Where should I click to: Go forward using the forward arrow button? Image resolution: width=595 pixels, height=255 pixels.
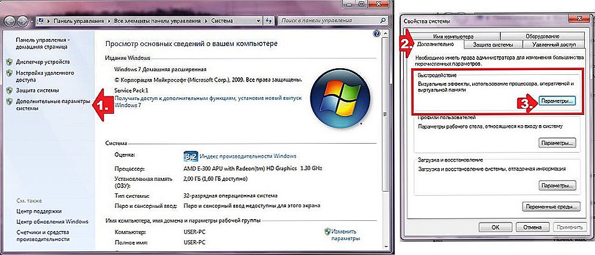click(x=23, y=21)
